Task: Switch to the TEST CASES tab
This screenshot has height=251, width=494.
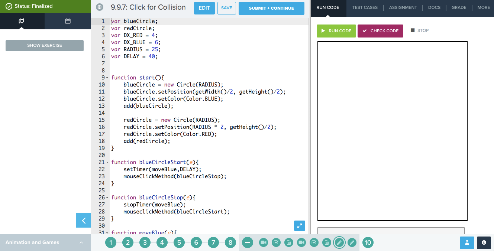Action: (x=365, y=7)
